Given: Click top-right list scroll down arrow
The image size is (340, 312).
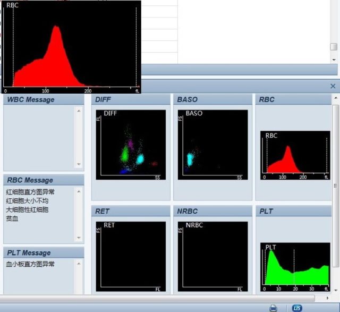Looking at the screenshot, I should click(x=334, y=60).
